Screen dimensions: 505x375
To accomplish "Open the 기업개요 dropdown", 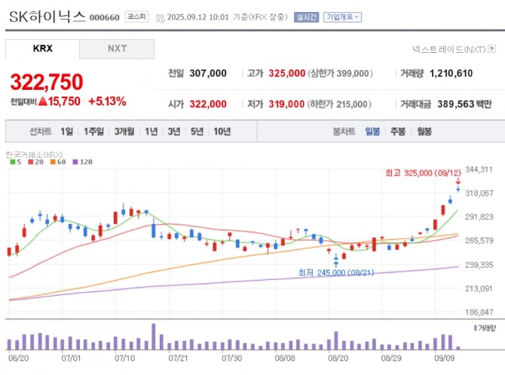I will pos(342,17).
